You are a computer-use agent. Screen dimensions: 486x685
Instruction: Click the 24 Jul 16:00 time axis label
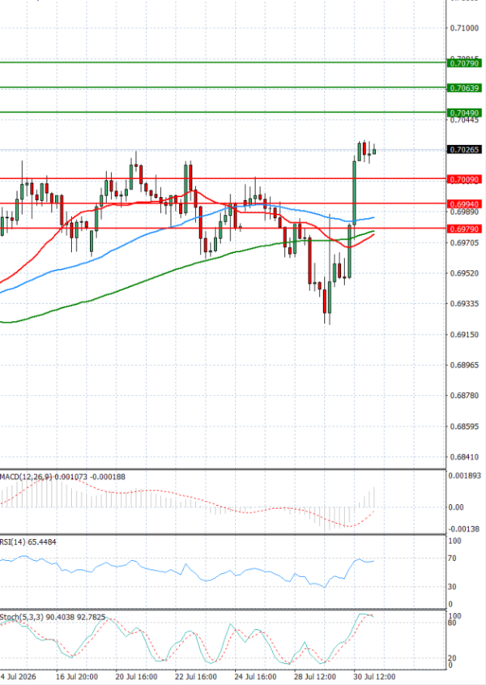pos(255,677)
